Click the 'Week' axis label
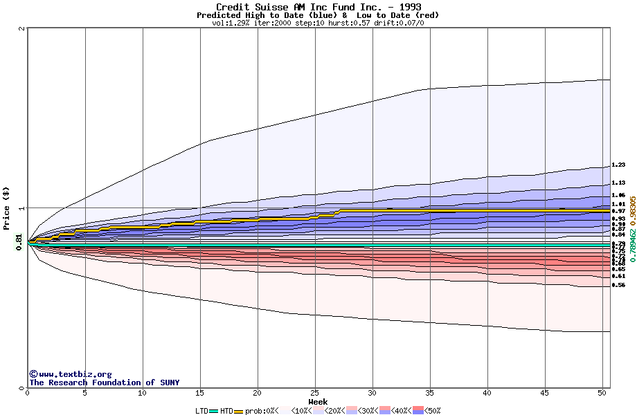637x415 pixels. click(x=318, y=402)
